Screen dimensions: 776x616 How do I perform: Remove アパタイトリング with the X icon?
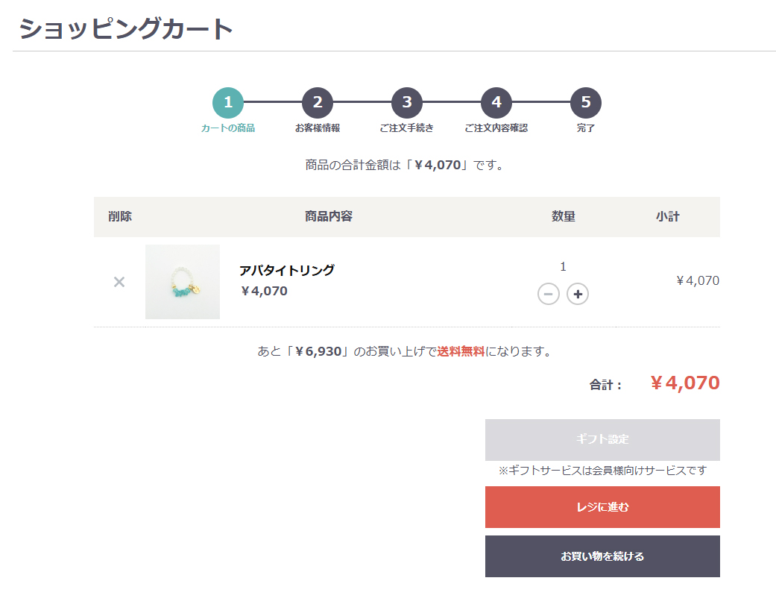119,282
